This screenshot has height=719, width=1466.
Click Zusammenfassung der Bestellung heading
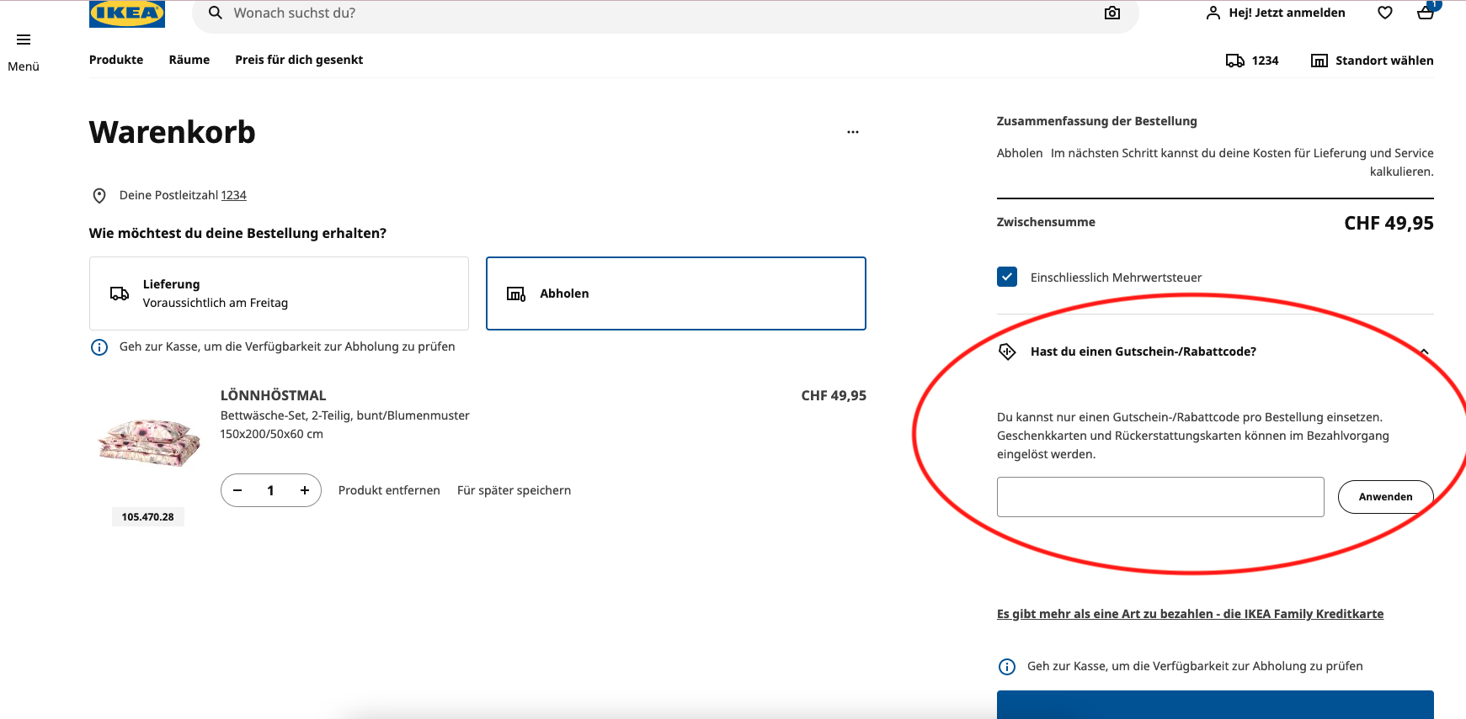[1096, 121]
